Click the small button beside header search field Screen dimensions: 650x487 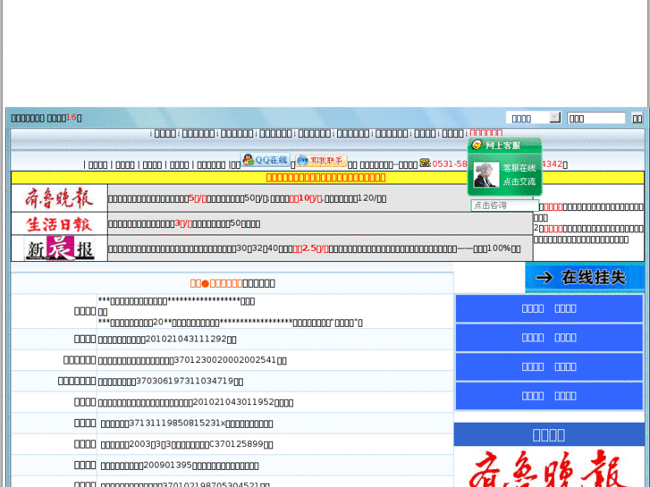point(637,118)
